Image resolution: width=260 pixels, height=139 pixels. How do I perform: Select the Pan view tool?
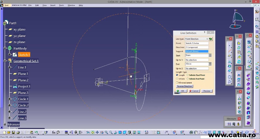click(x=97, y=133)
